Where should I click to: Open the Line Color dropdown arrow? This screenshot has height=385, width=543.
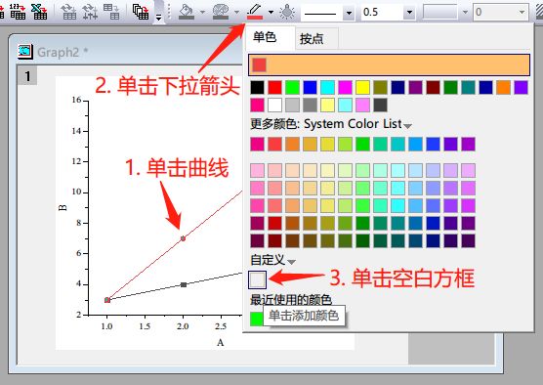pos(271,13)
